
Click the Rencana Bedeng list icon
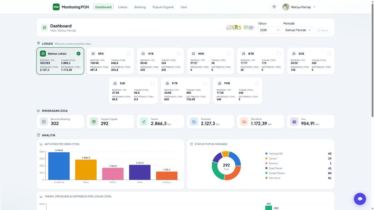44,122
